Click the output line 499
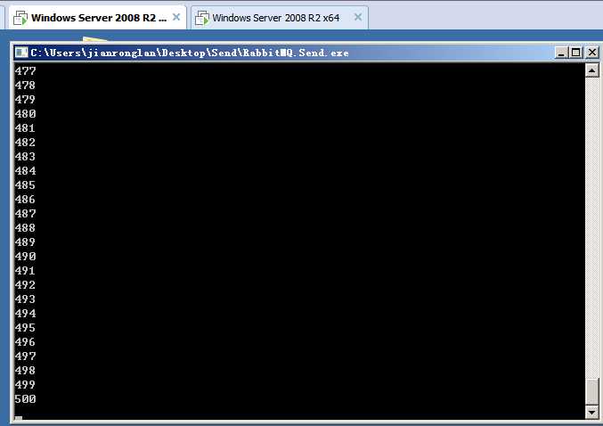The image size is (603, 426). (25, 385)
